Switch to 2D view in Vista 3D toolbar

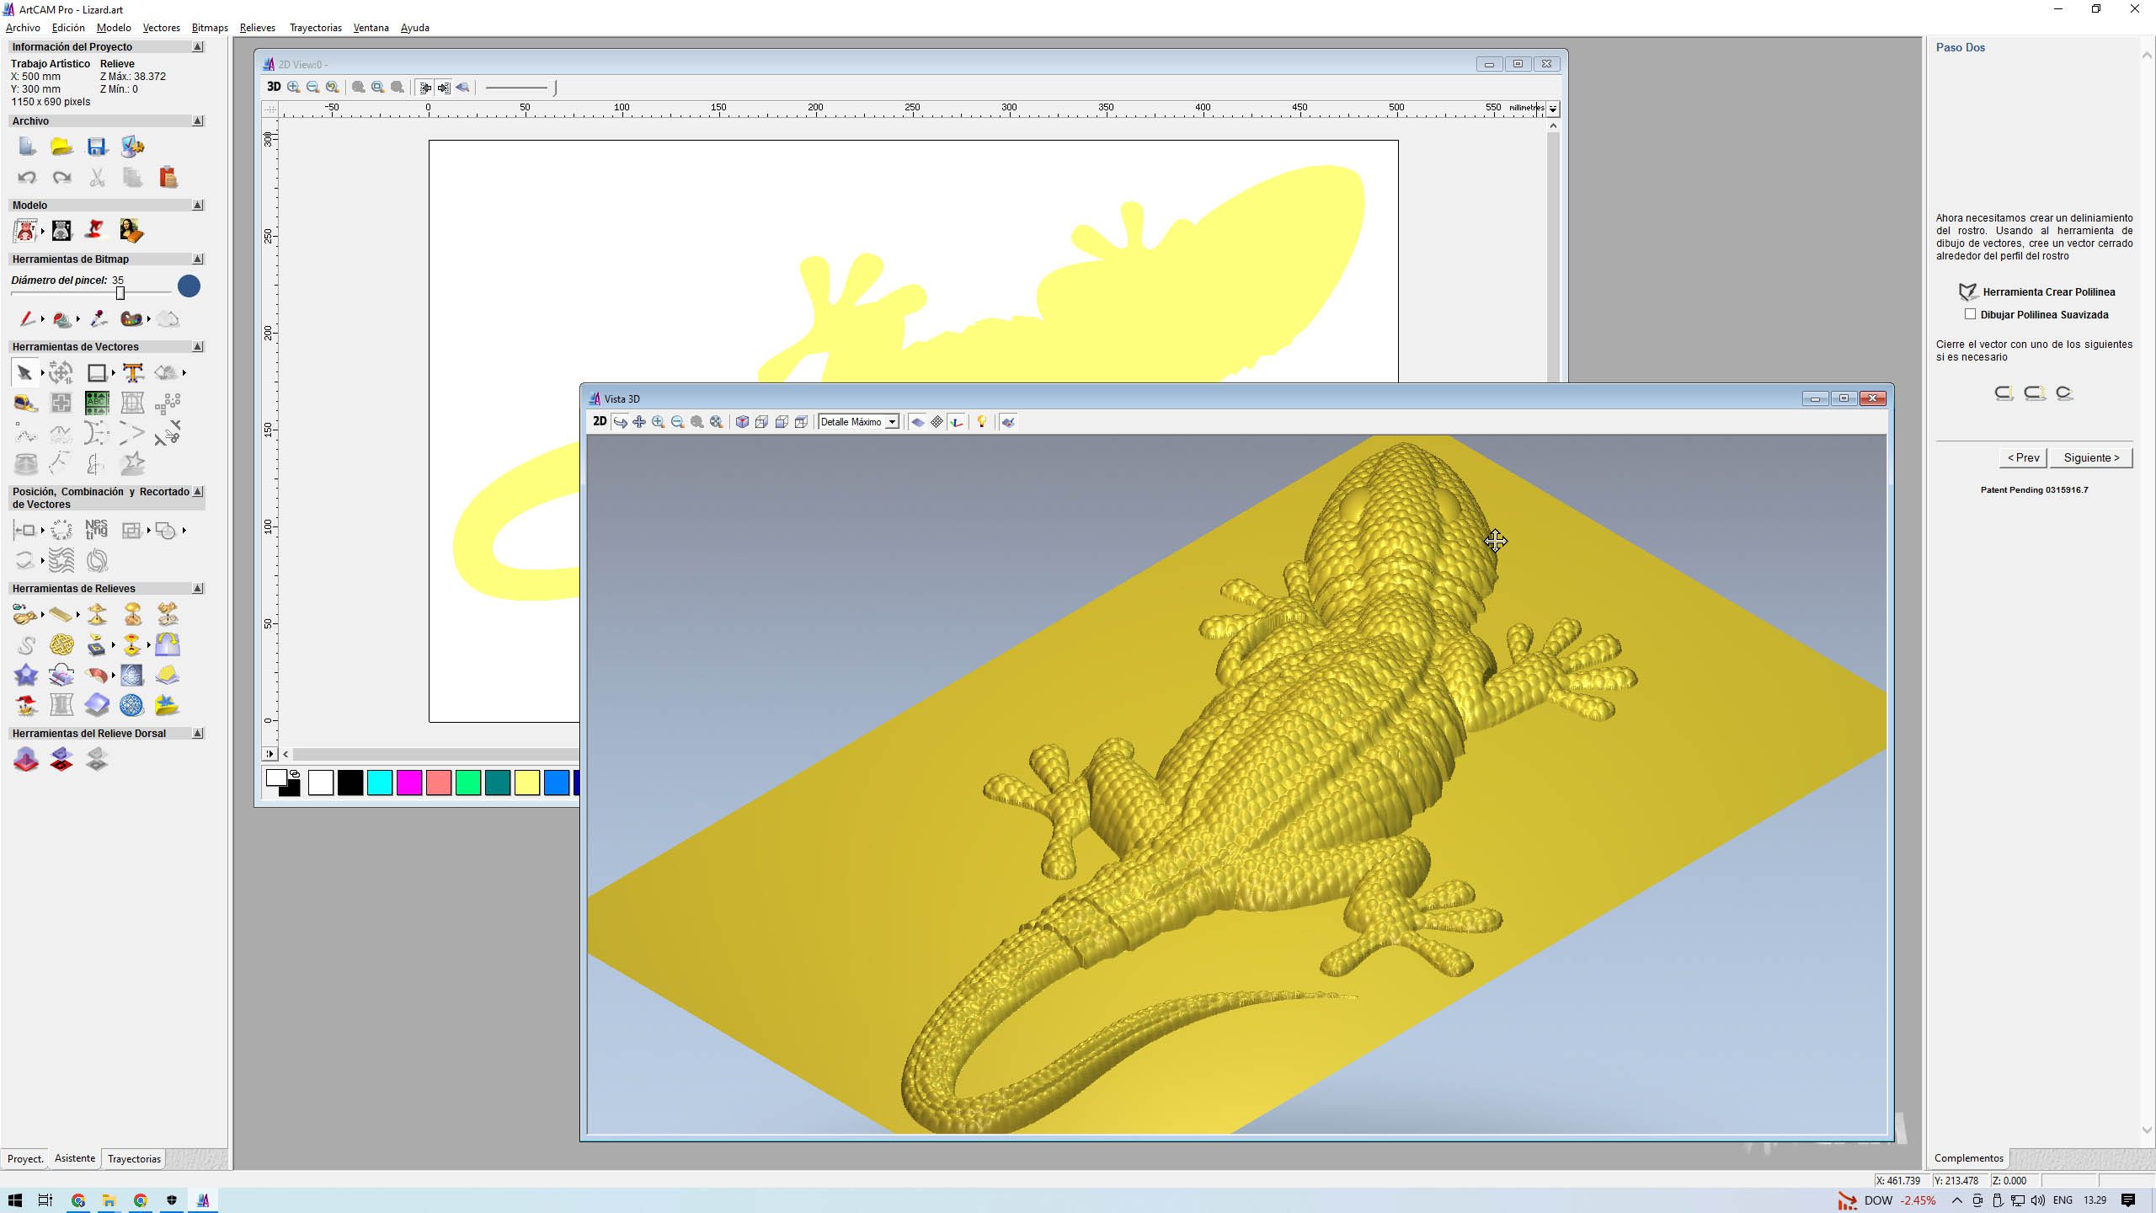[600, 421]
